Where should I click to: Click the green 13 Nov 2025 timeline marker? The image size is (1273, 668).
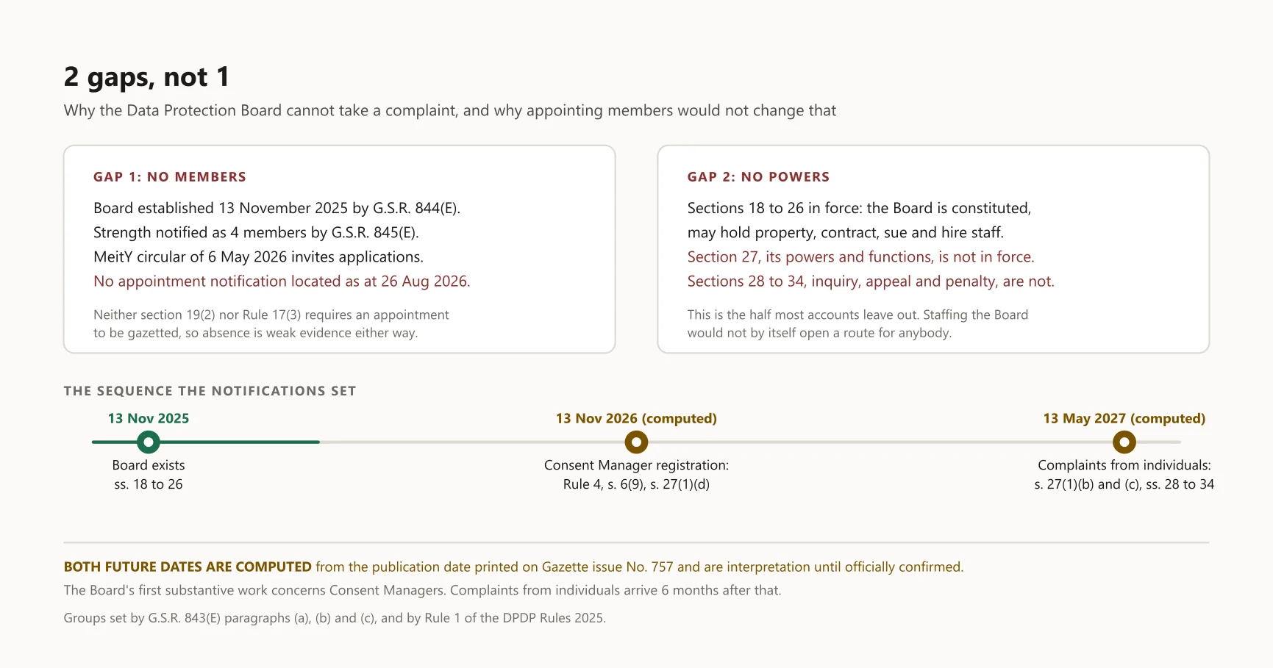click(x=149, y=442)
